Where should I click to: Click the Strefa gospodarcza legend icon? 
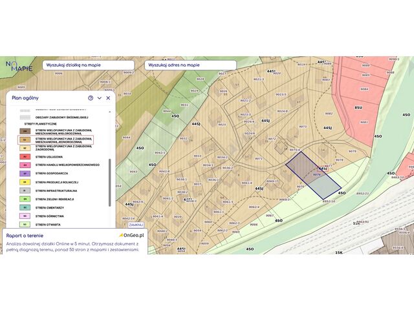coord(25,174)
